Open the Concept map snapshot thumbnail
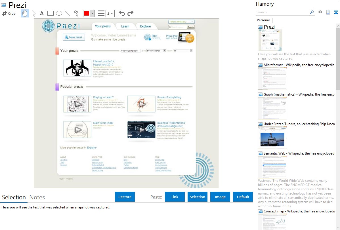This screenshot has width=340, height=230. [272, 222]
